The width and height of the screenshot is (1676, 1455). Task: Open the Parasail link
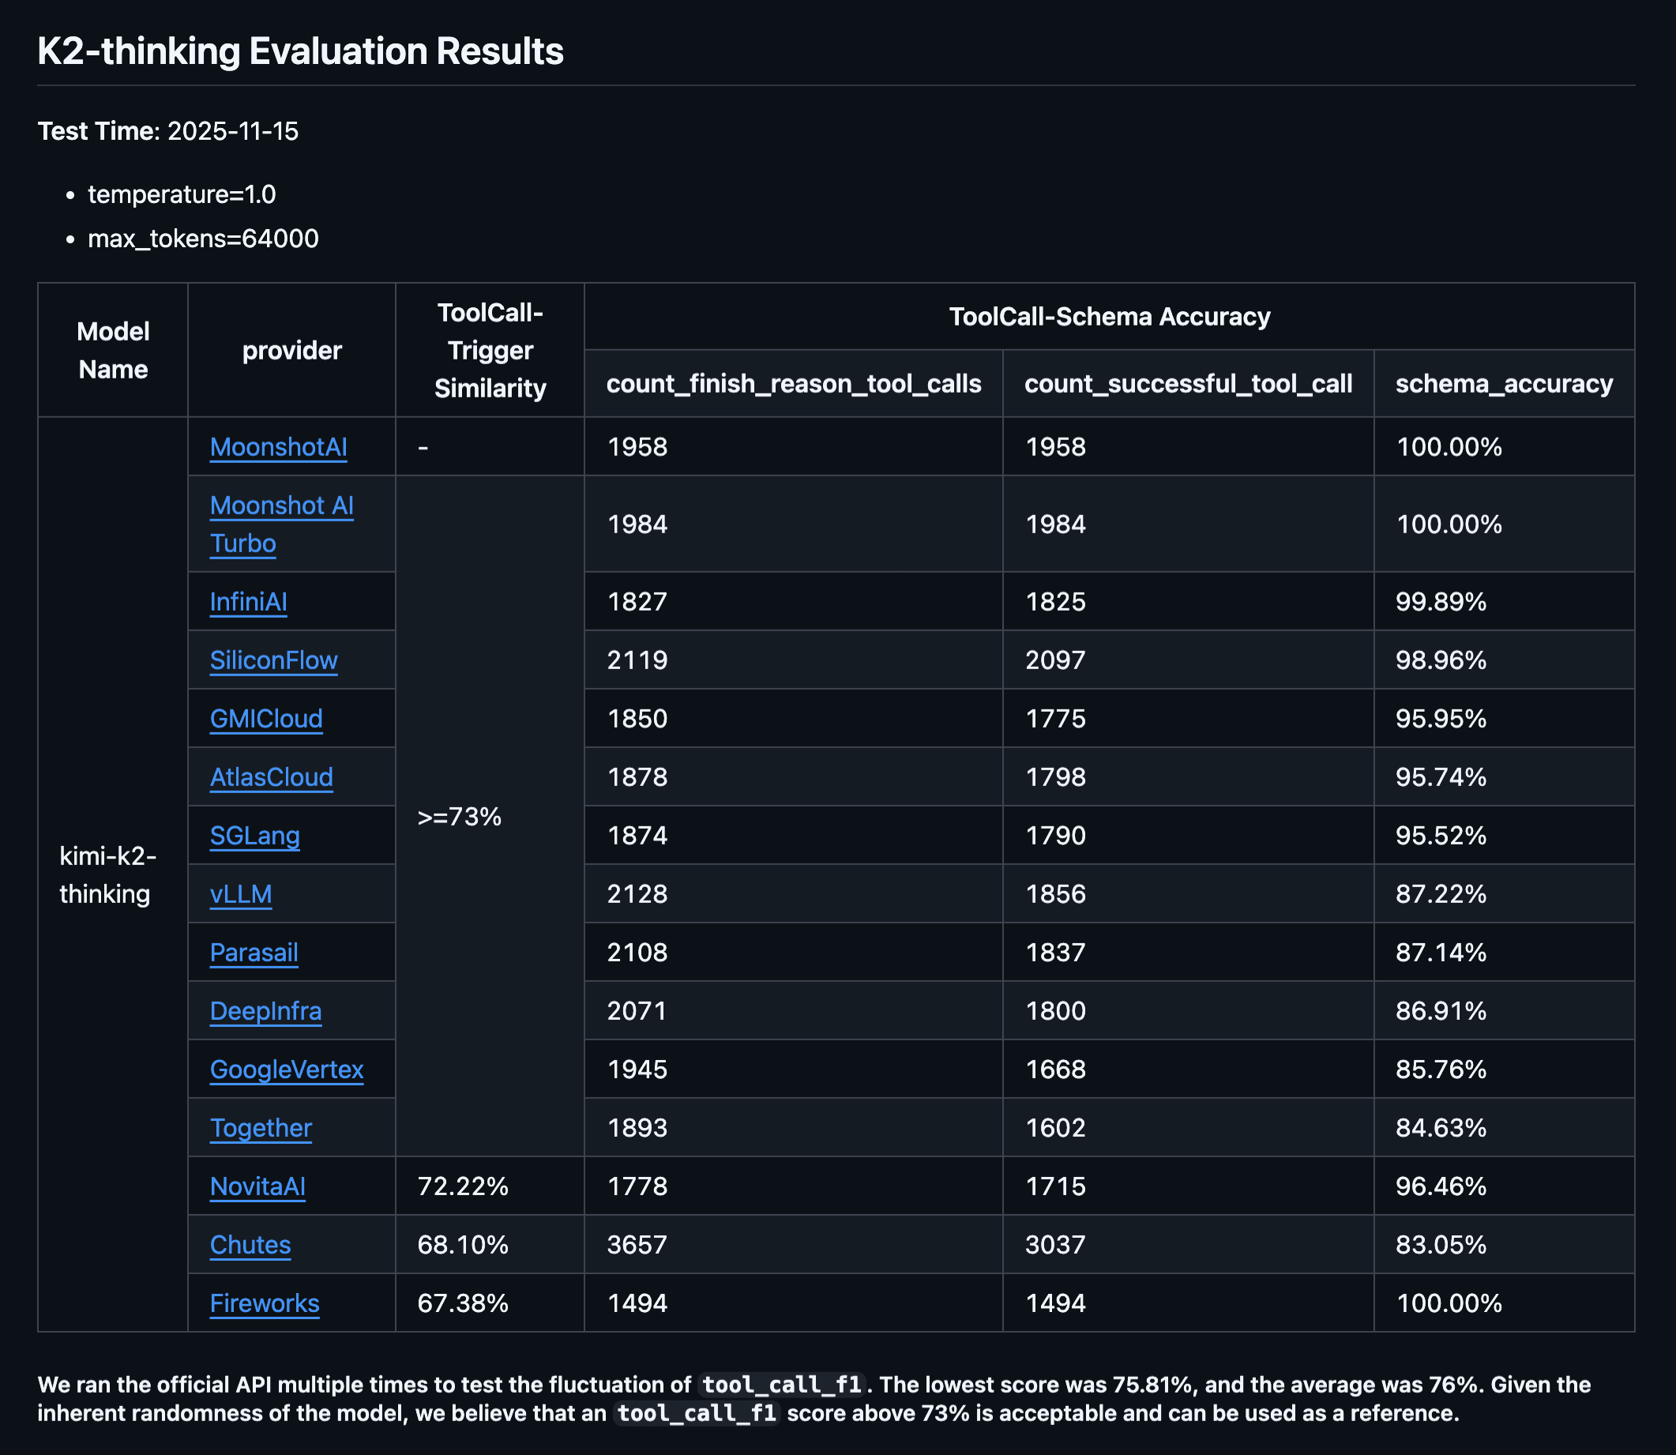(254, 953)
